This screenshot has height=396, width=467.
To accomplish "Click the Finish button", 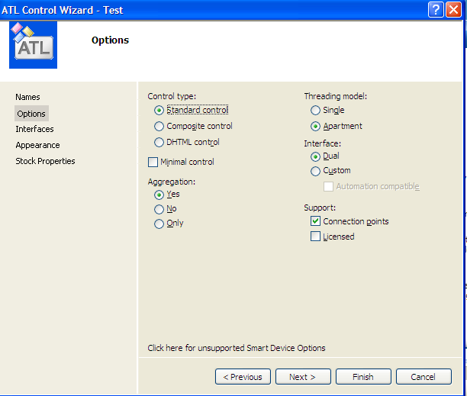I will point(363,377).
